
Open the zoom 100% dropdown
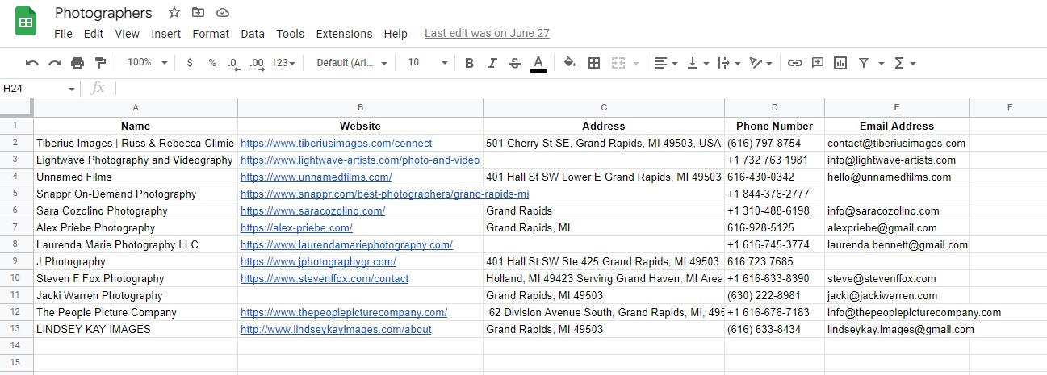[x=148, y=63]
